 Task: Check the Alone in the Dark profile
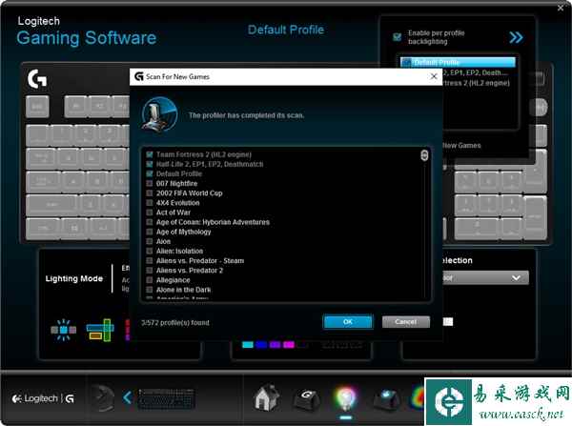150,290
